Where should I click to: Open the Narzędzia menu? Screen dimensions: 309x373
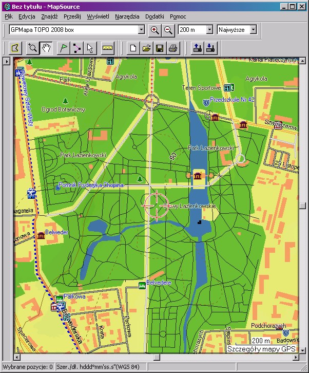(127, 16)
